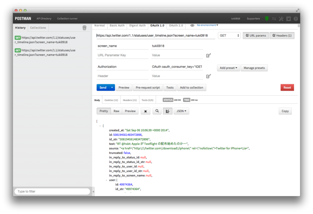Open Collection runner link
Image resolution: width=313 pixels, height=214 pixels.
(67, 18)
